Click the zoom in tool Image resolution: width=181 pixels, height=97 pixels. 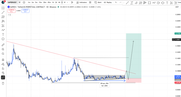pos(3,49)
